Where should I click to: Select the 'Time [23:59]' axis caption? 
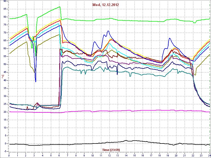[111, 150]
